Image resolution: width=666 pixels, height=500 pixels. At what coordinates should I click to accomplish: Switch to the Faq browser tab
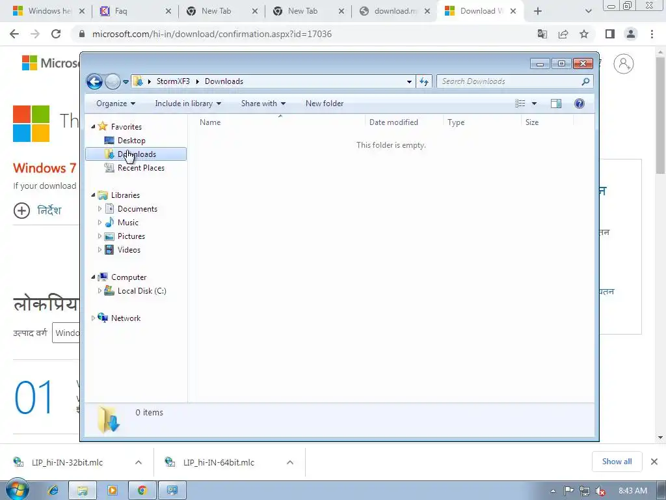coord(135,11)
